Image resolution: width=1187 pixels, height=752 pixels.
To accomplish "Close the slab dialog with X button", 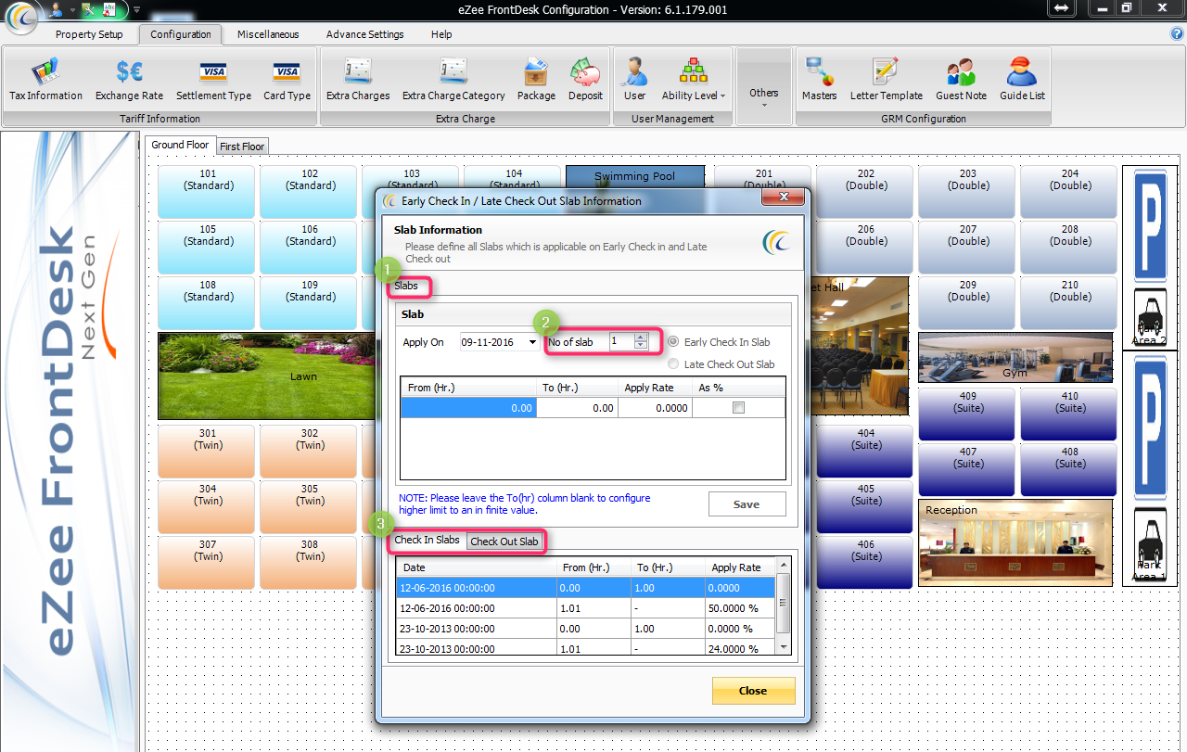I will 784,198.
